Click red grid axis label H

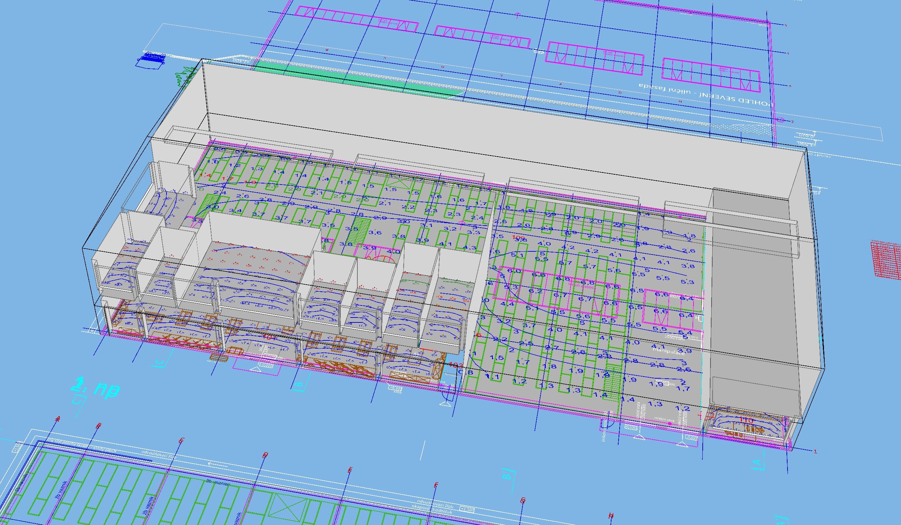coord(611,515)
